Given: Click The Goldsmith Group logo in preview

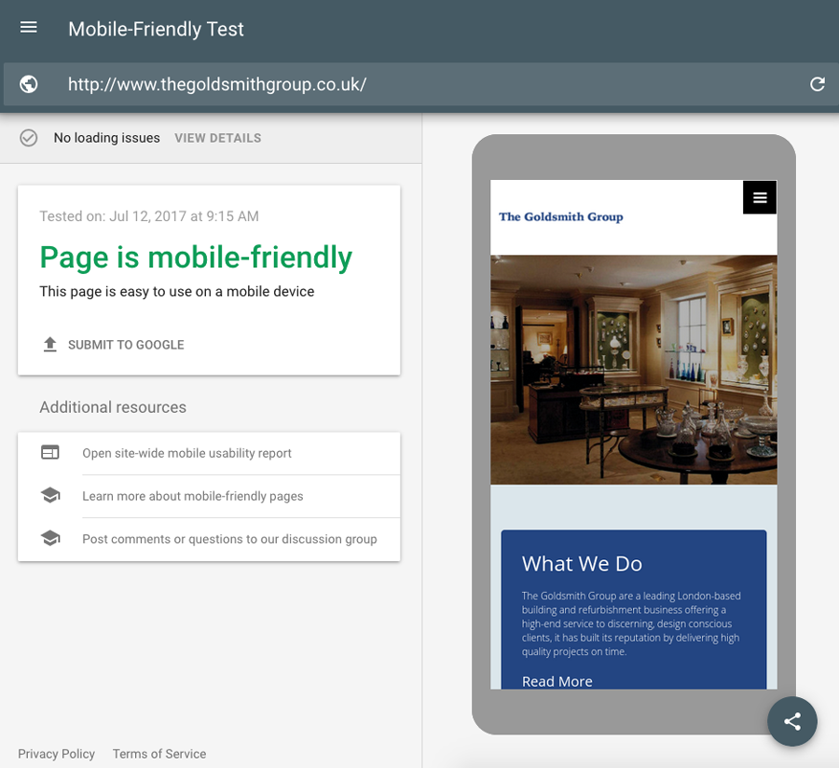Looking at the screenshot, I should coord(561,216).
